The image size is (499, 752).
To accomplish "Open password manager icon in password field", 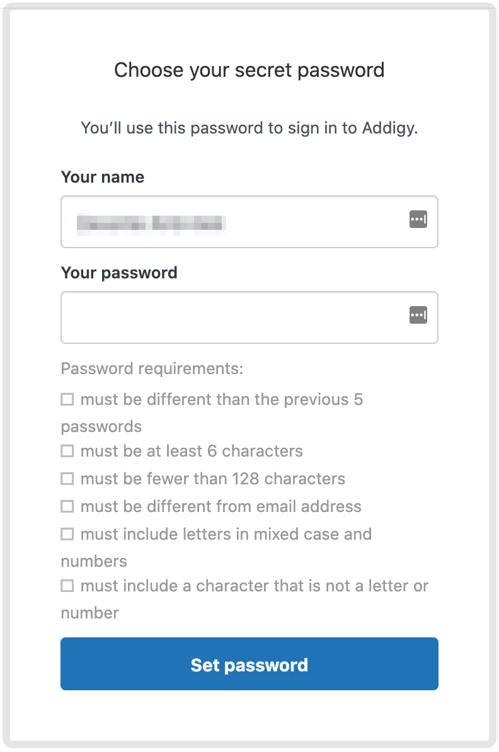I will click(x=418, y=315).
